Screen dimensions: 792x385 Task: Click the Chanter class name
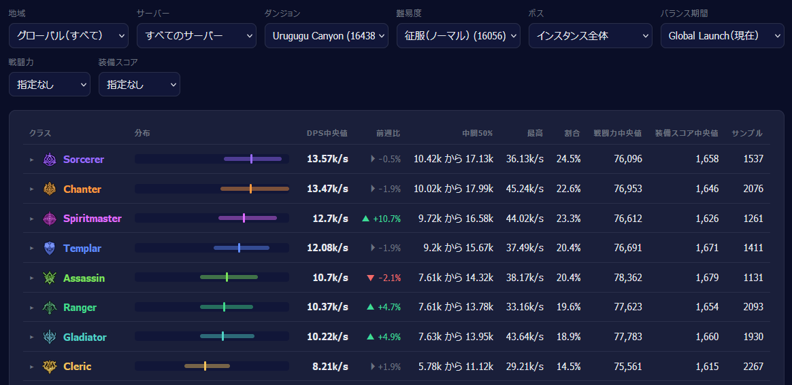click(x=82, y=189)
